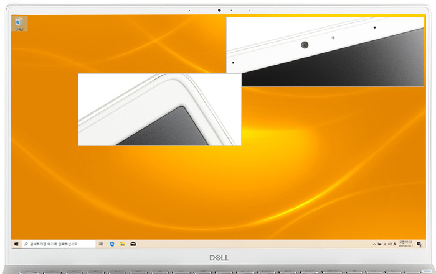This screenshot has height=274, width=436.
Task: Open the Windows Start menu
Action: pos(16,244)
